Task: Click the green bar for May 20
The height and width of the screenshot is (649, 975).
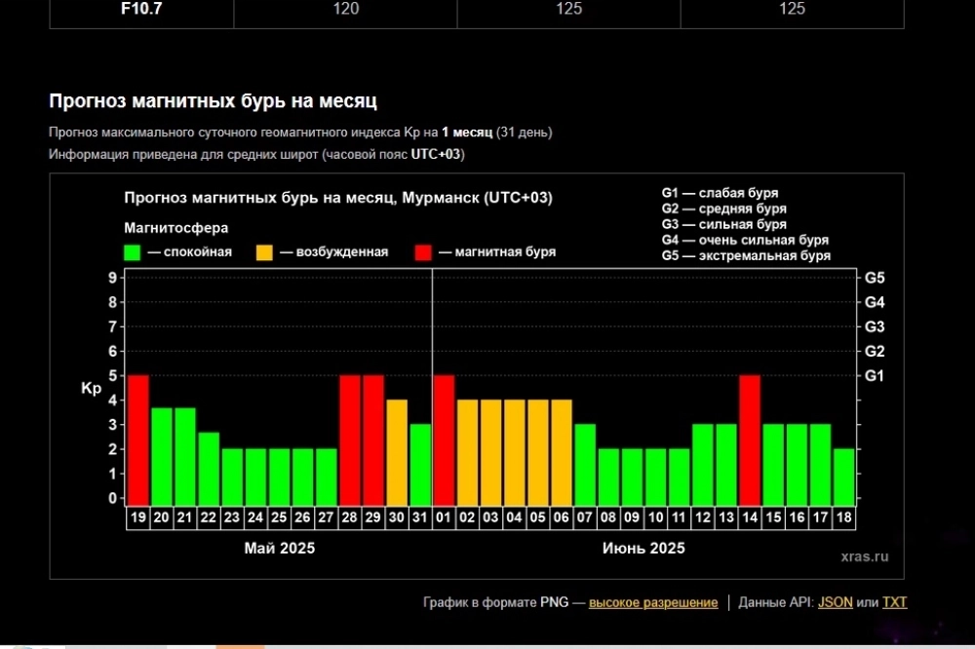Action: (x=162, y=456)
